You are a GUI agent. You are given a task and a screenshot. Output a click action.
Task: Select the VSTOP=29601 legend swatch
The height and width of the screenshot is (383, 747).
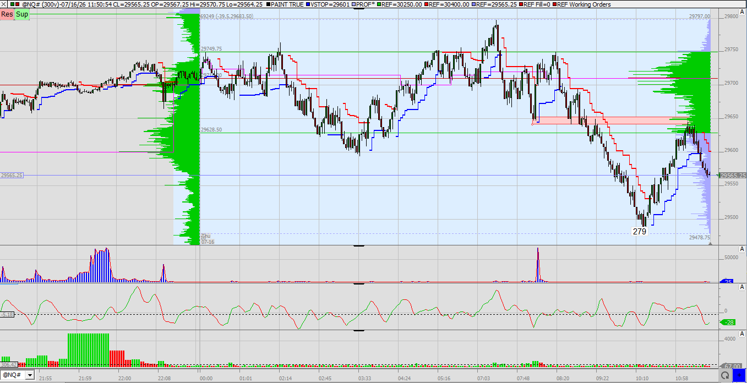coord(308,4)
